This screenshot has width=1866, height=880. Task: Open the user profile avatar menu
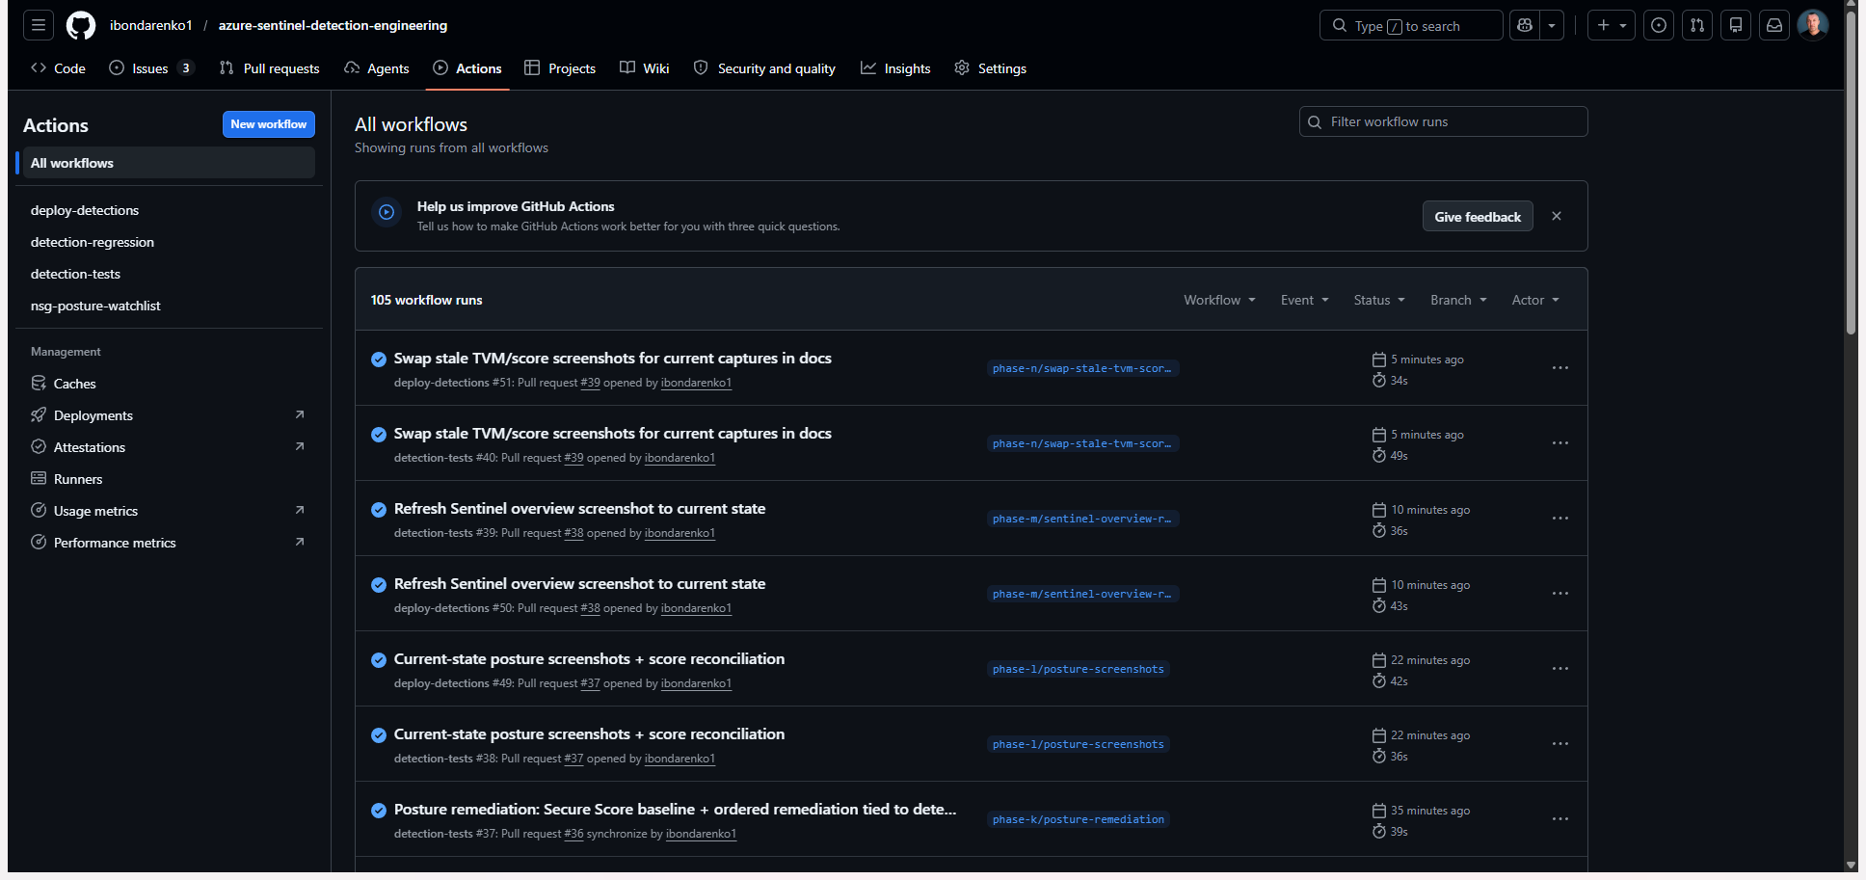1812,25
